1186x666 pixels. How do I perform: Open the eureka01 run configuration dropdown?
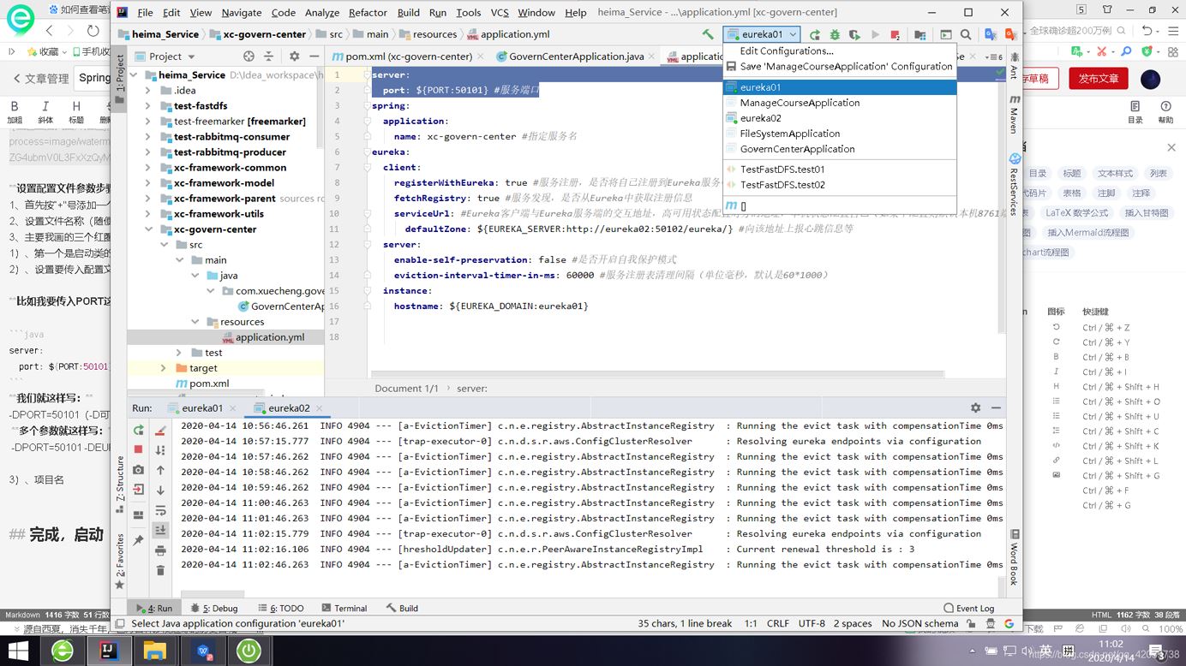[x=762, y=35]
